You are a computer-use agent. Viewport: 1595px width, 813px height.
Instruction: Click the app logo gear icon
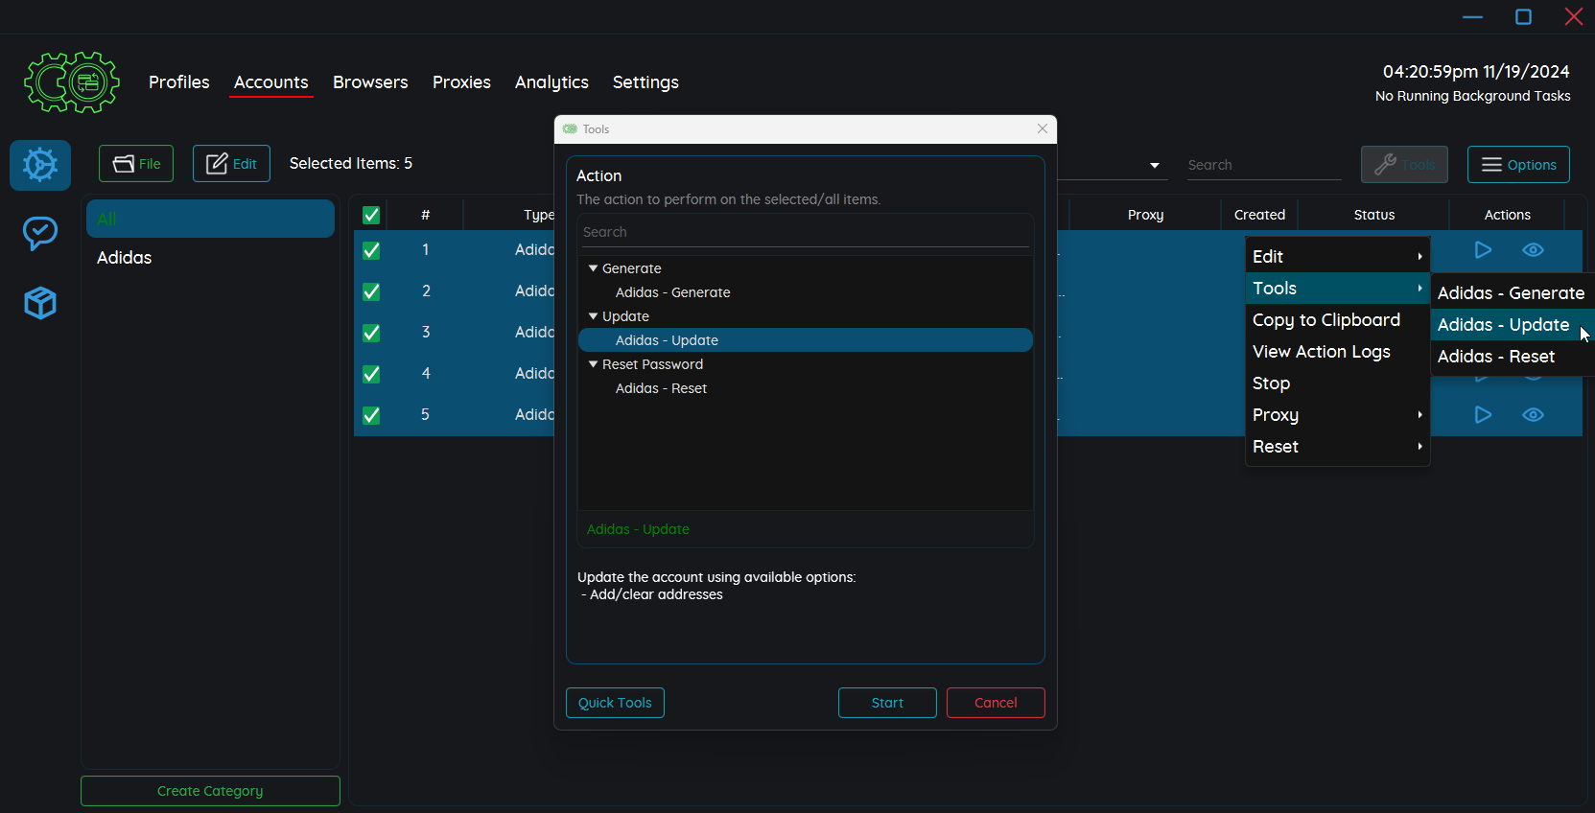(x=72, y=82)
